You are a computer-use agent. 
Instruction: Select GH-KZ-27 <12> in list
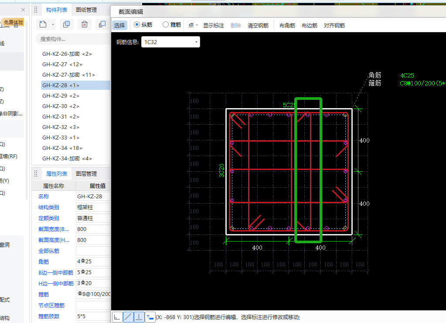[x=62, y=65]
